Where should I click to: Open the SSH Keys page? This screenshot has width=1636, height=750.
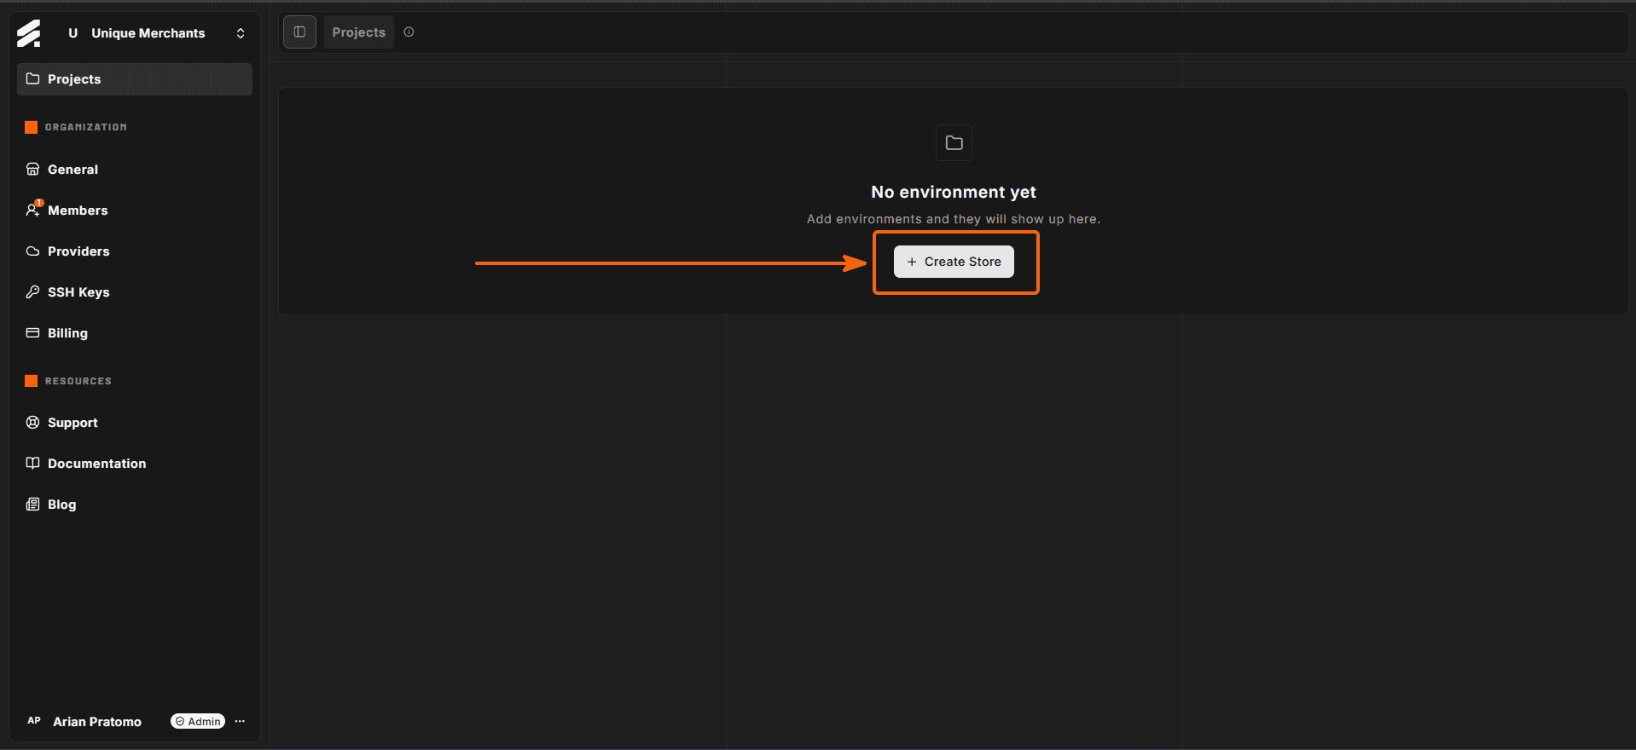click(135, 292)
